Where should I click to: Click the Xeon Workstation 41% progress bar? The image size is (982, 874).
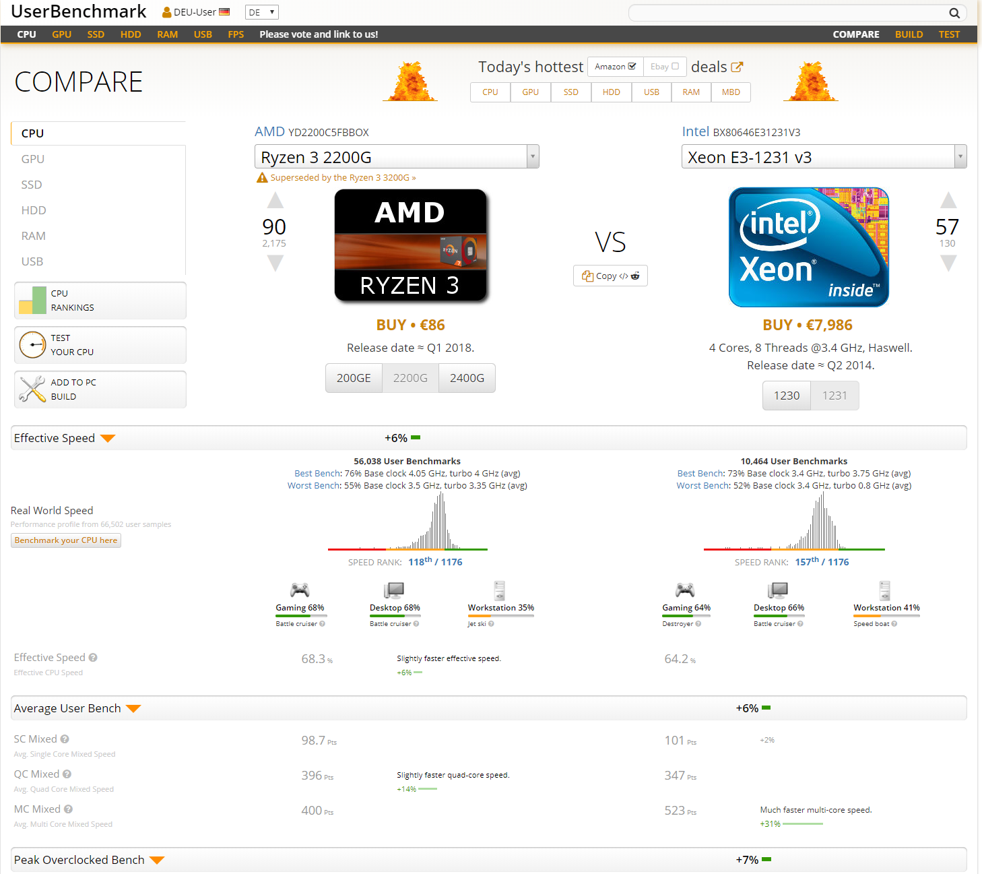point(886,616)
